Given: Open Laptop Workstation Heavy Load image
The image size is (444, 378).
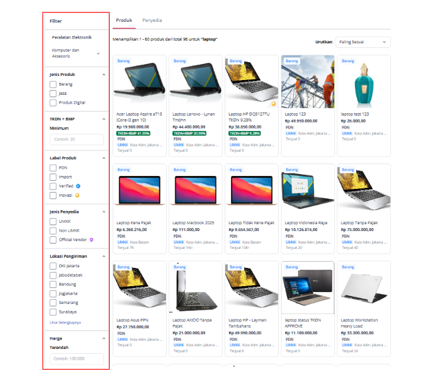Looking at the screenshot, I should tap(364, 288).
